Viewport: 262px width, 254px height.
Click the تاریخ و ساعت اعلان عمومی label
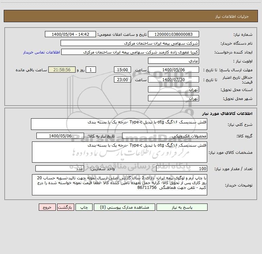122,35
